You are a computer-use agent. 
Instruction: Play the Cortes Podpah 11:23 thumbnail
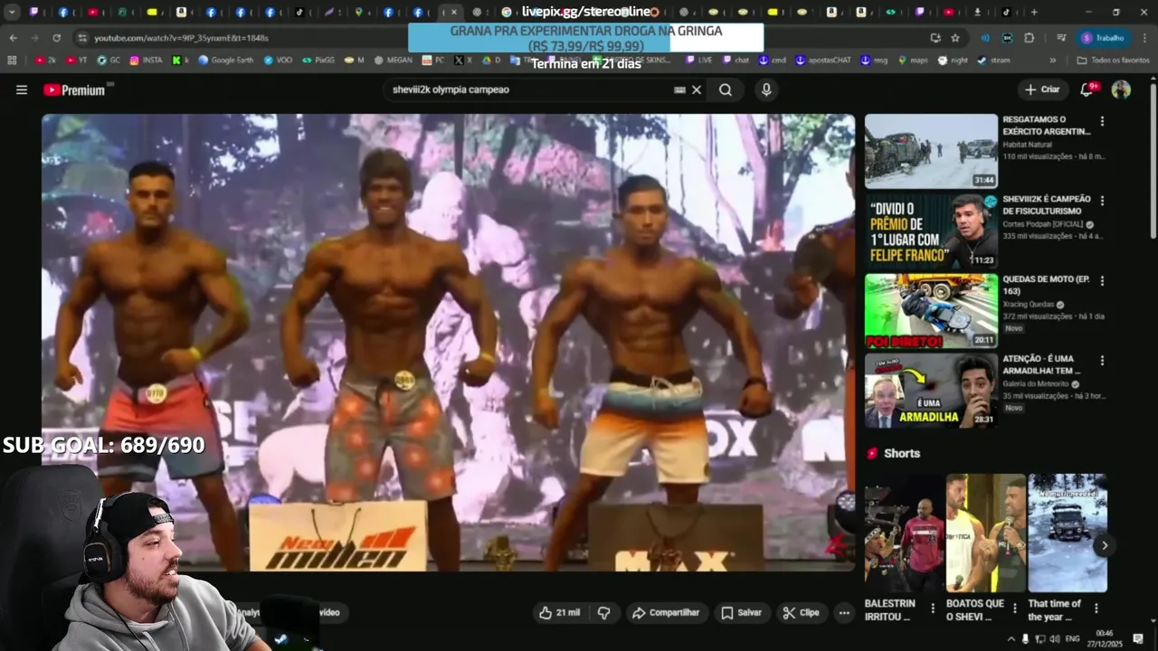931,231
